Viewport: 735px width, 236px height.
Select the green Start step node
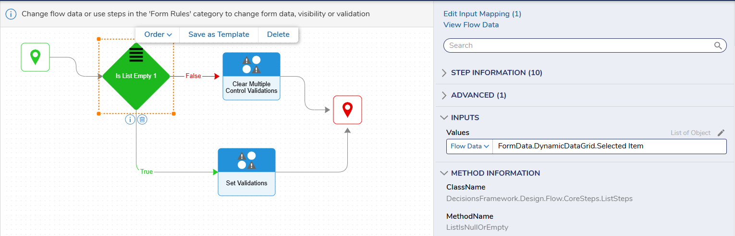[35, 57]
